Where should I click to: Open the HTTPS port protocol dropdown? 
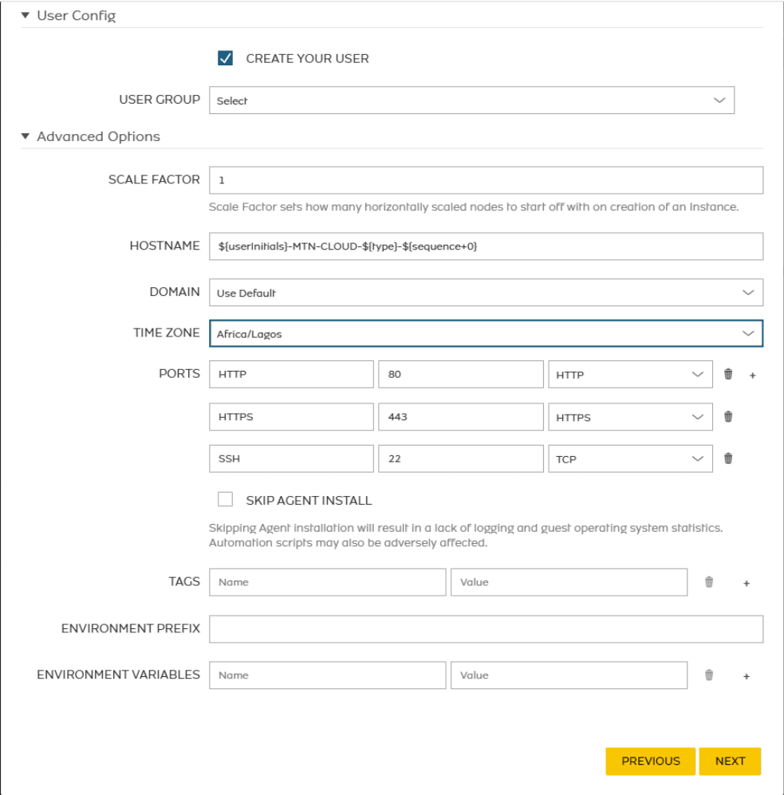point(630,417)
